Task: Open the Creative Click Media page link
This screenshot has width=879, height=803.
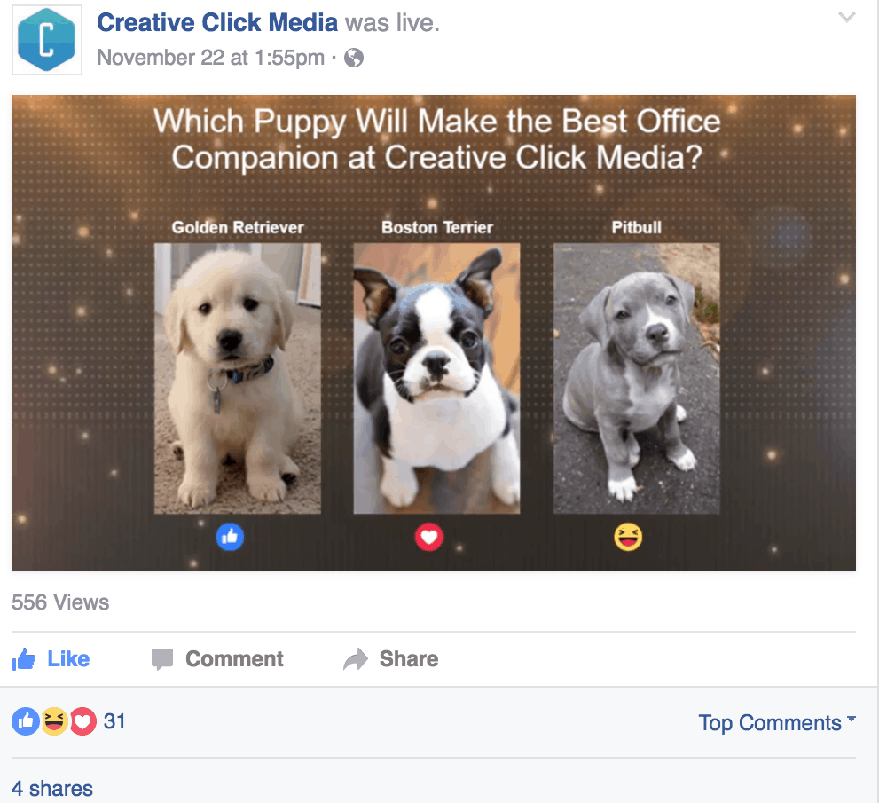Action: pyautogui.click(x=217, y=22)
